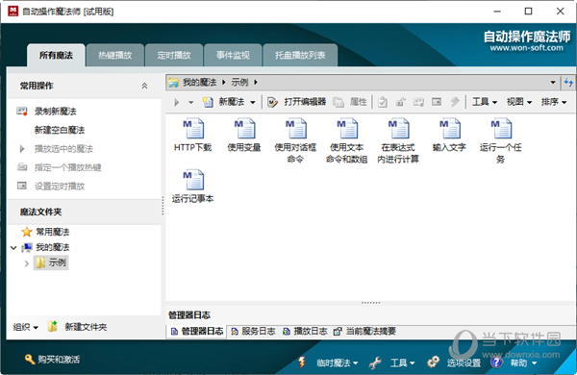The height and width of the screenshot is (375, 577).
Task: Expand the 新魔法 dropdown arrow
Action: pyautogui.click(x=253, y=102)
